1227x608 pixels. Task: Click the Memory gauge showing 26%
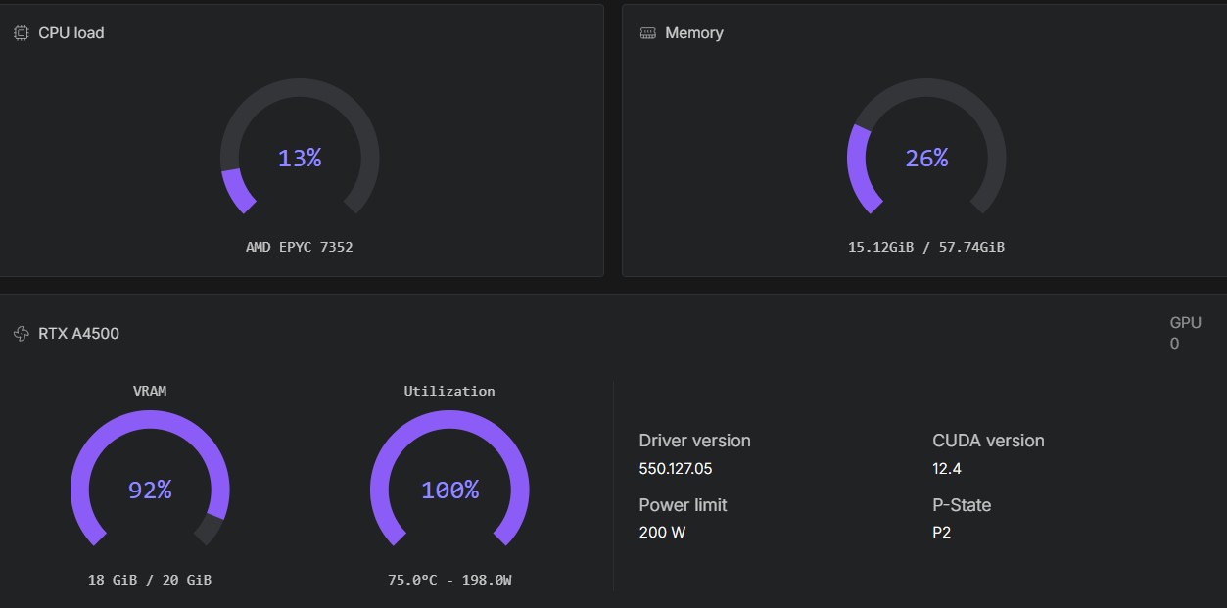[x=926, y=148]
